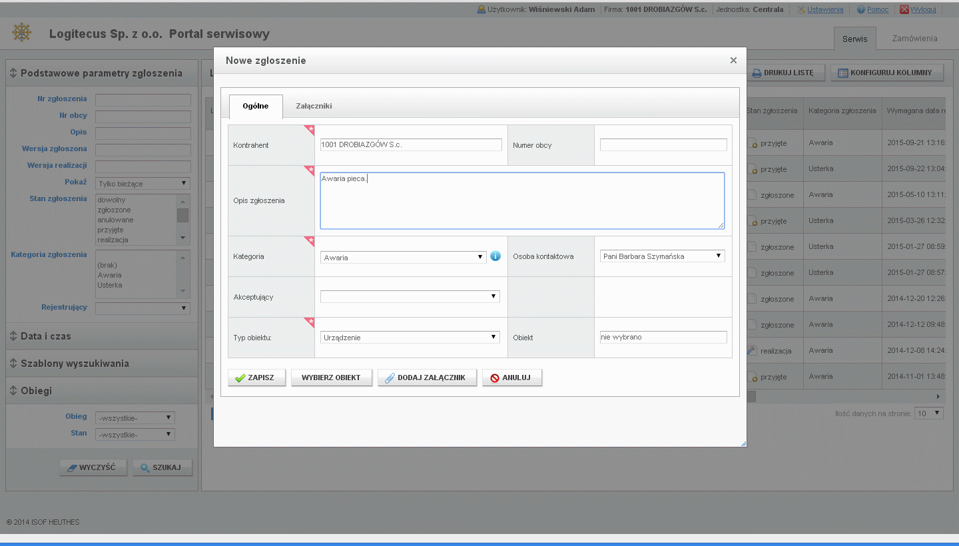Open the Rejestrujący dropdown

[x=143, y=308]
